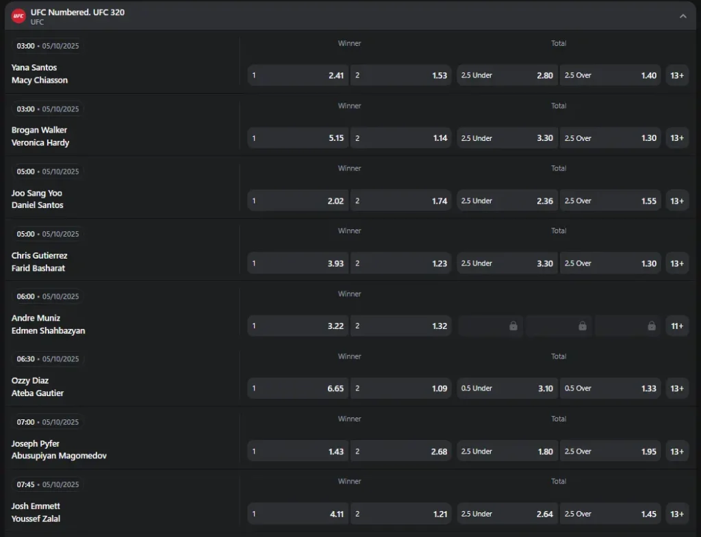Bet on Joseph Pyfer at 1.43

(x=298, y=451)
